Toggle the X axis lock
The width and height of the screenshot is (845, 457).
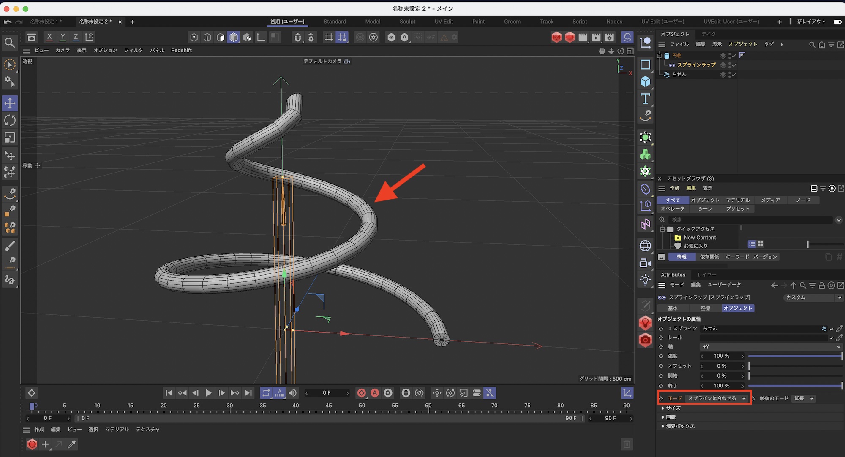(49, 37)
